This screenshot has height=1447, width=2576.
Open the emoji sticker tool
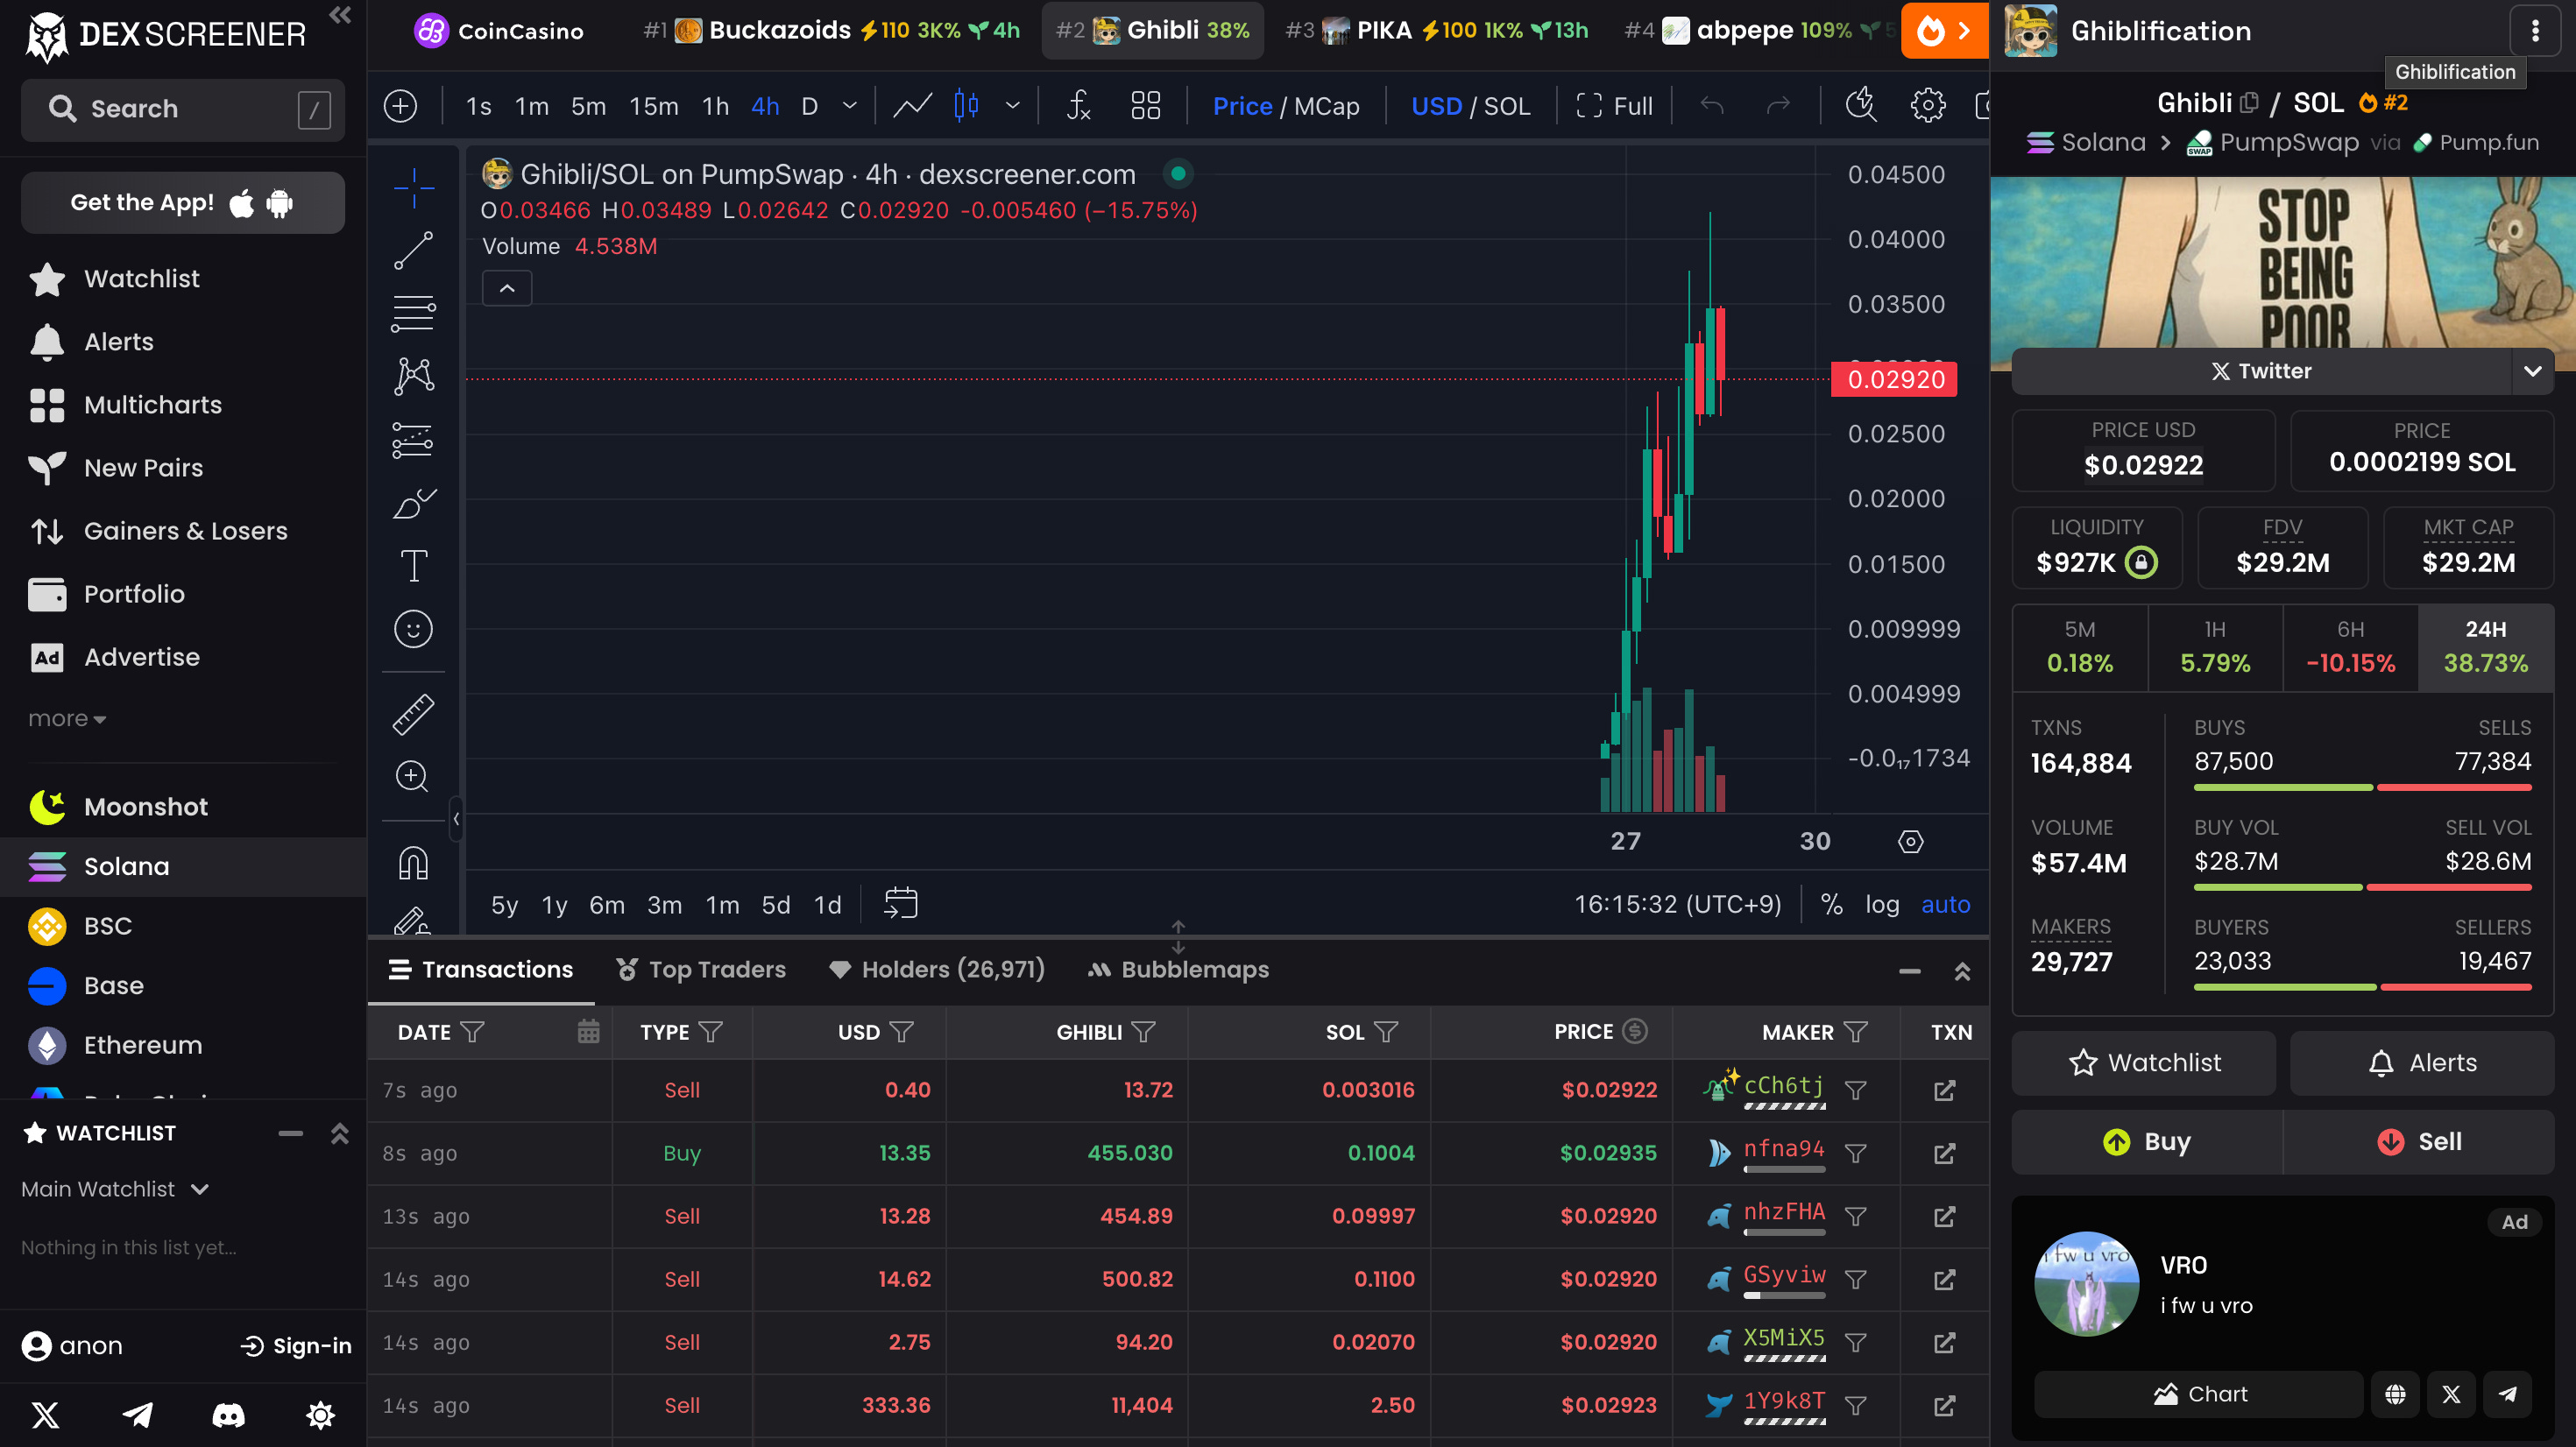pos(413,629)
